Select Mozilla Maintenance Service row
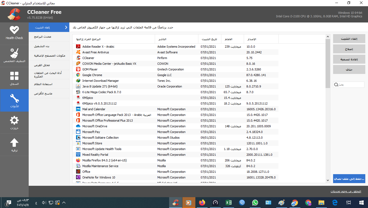 pos(175,166)
